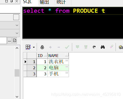Image resolution: width=123 pixels, height=99 pixels.
Task: Click the refresh query arrow icon
Action: click(94, 47)
